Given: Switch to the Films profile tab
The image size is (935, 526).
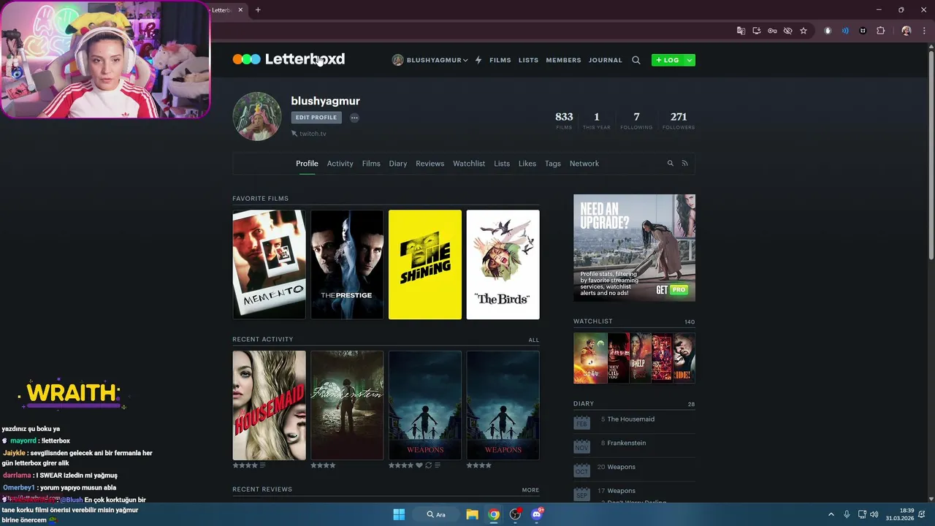Looking at the screenshot, I should pos(371,164).
